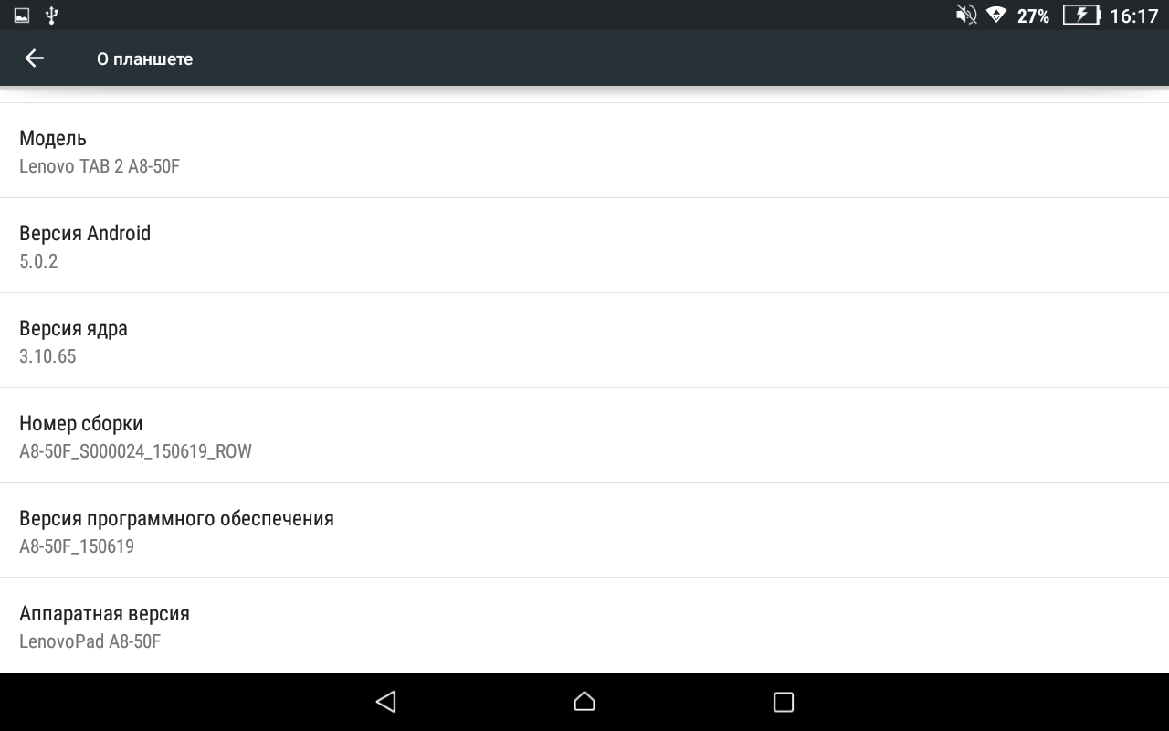Tap the Версия Android item
Image resolution: width=1169 pixels, height=731 pixels.
[x=584, y=246]
